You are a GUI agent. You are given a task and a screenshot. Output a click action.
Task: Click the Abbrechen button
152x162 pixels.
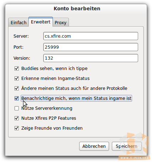click(94, 146)
